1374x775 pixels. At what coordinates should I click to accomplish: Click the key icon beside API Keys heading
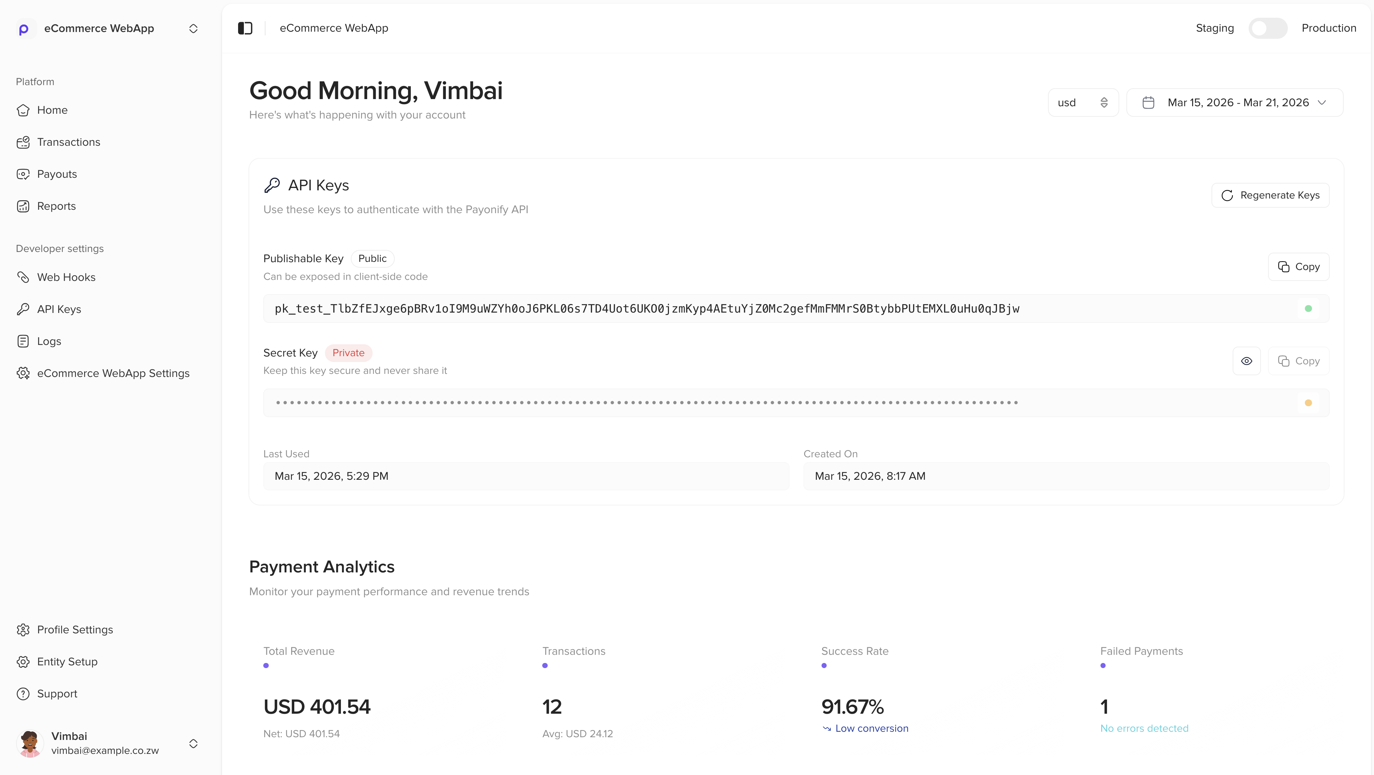pos(272,185)
